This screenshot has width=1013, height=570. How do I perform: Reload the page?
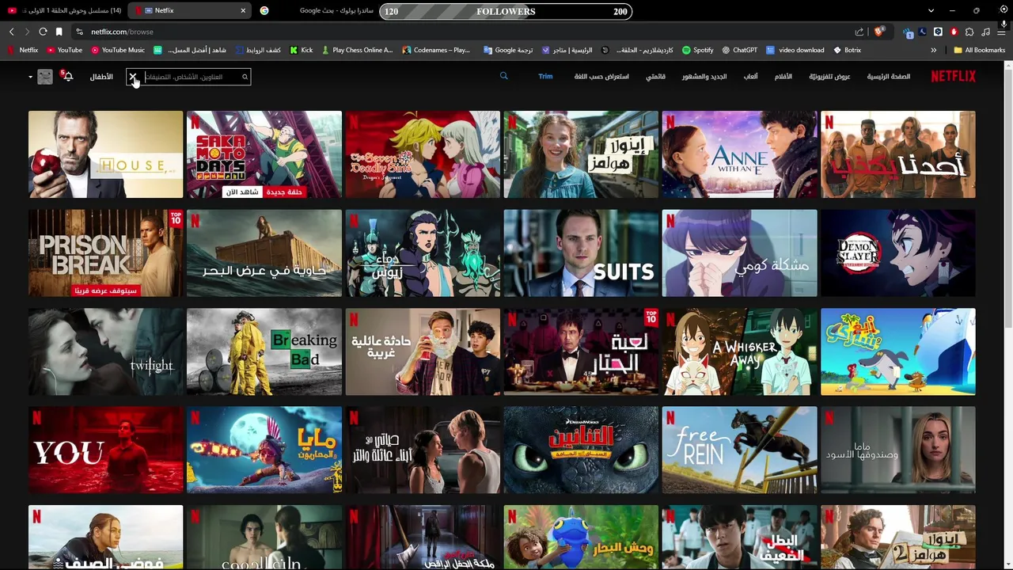pos(43,32)
